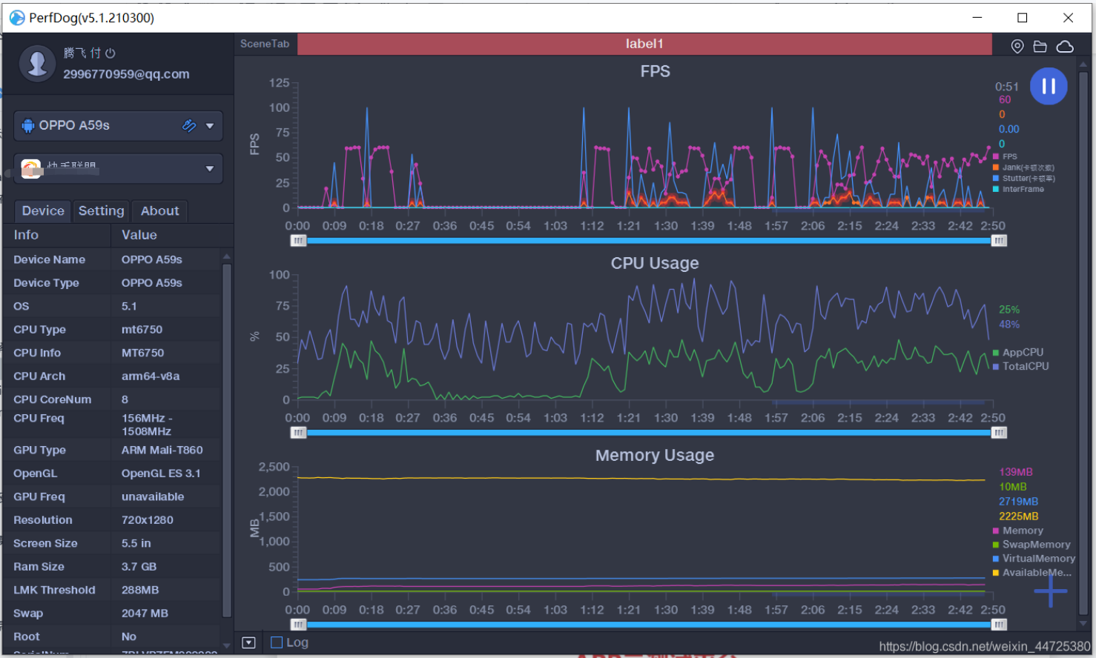Select the Ram Size value 3.7 GB

139,566
